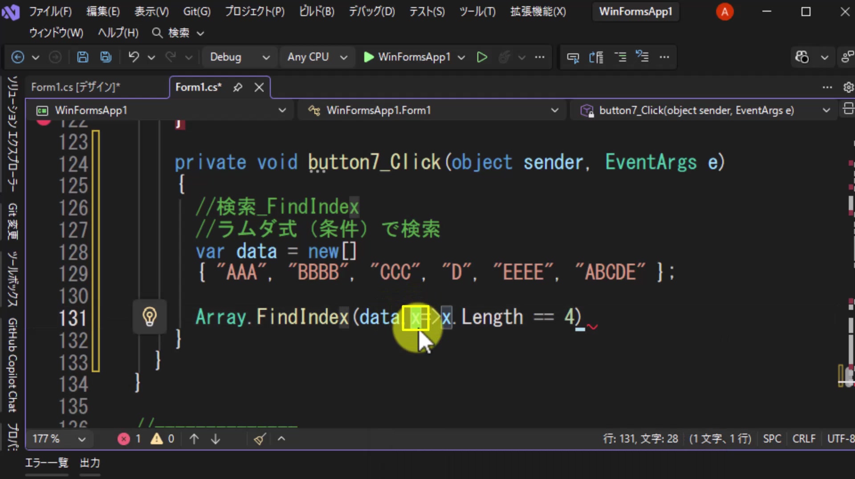Viewport: 855px width, 479px height.
Task: Pin the Form1.cs tab
Action: (238, 87)
